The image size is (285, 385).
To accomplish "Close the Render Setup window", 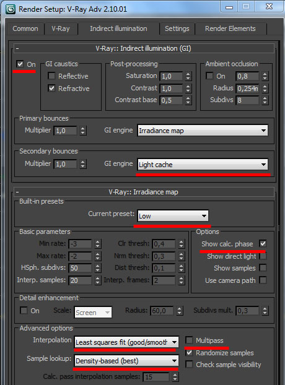I will (269, 7).
